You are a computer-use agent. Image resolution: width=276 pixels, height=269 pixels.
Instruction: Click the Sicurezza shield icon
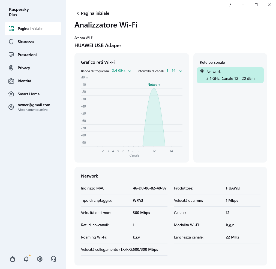[x=11, y=42]
